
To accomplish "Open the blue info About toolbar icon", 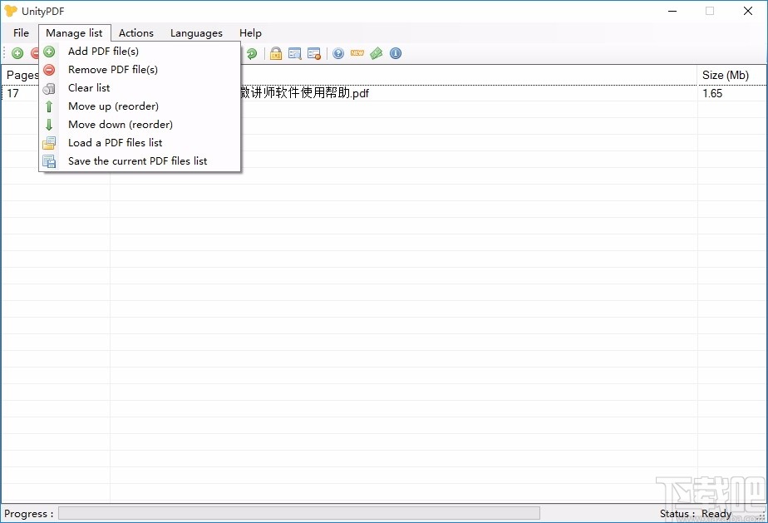I will [x=396, y=52].
